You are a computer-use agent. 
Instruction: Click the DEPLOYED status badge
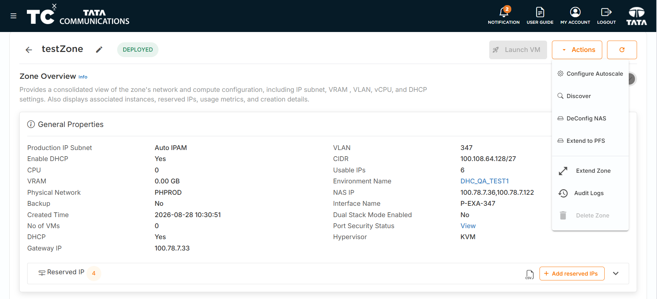138,50
